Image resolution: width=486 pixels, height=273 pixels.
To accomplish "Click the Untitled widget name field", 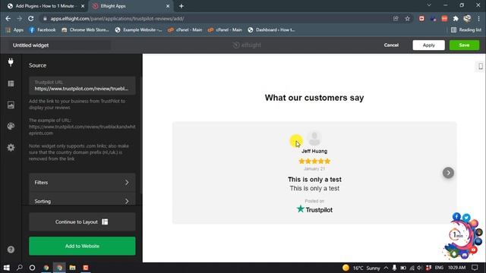I will coord(59,45).
